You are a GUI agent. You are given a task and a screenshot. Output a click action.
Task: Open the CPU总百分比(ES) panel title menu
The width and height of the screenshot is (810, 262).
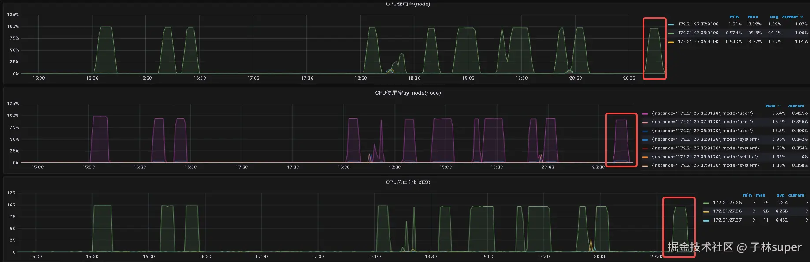pyautogui.click(x=408, y=182)
